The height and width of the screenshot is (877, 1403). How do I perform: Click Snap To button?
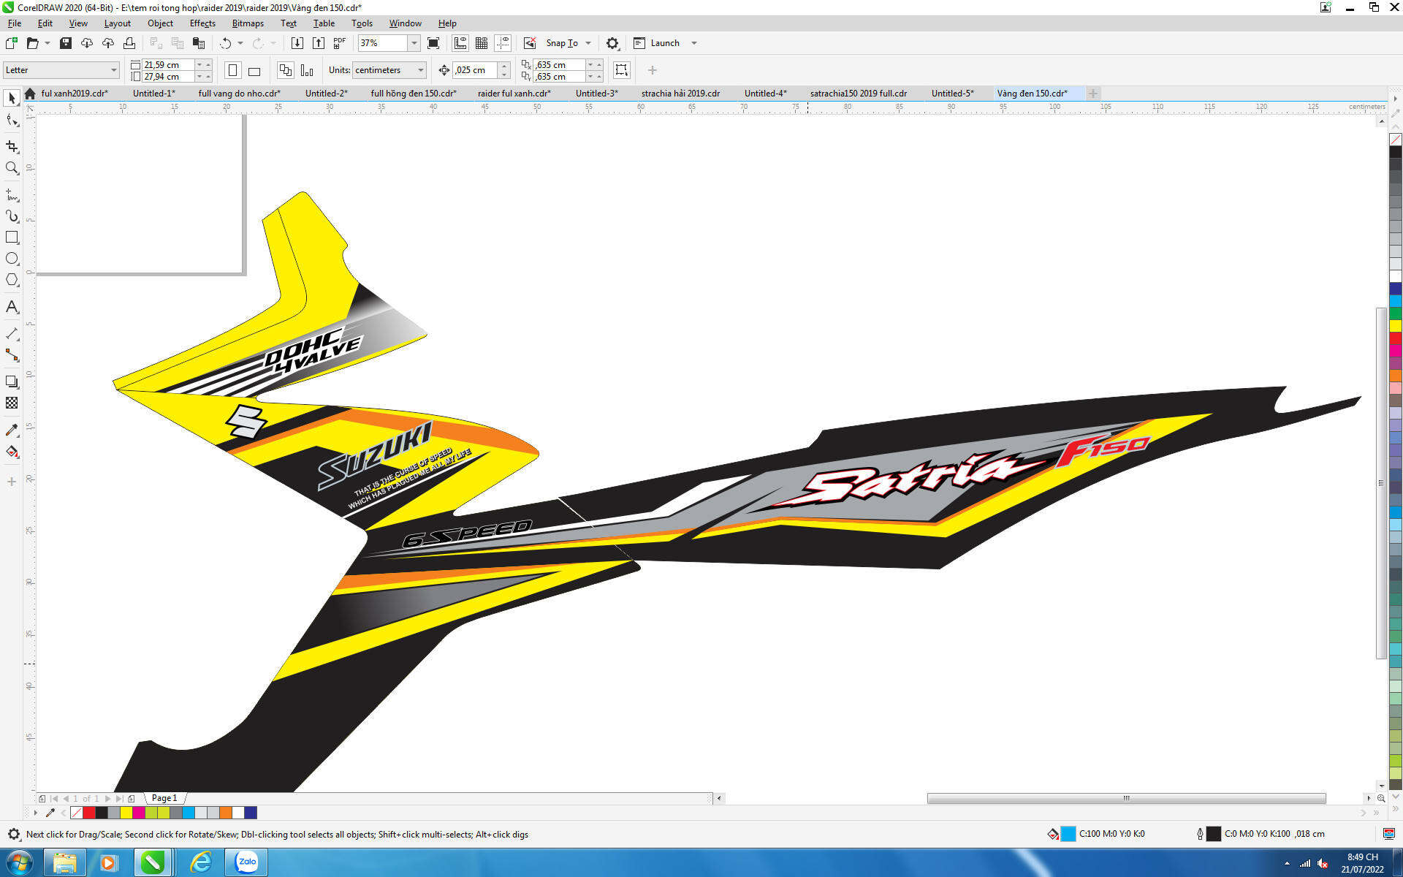click(x=561, y=43)
